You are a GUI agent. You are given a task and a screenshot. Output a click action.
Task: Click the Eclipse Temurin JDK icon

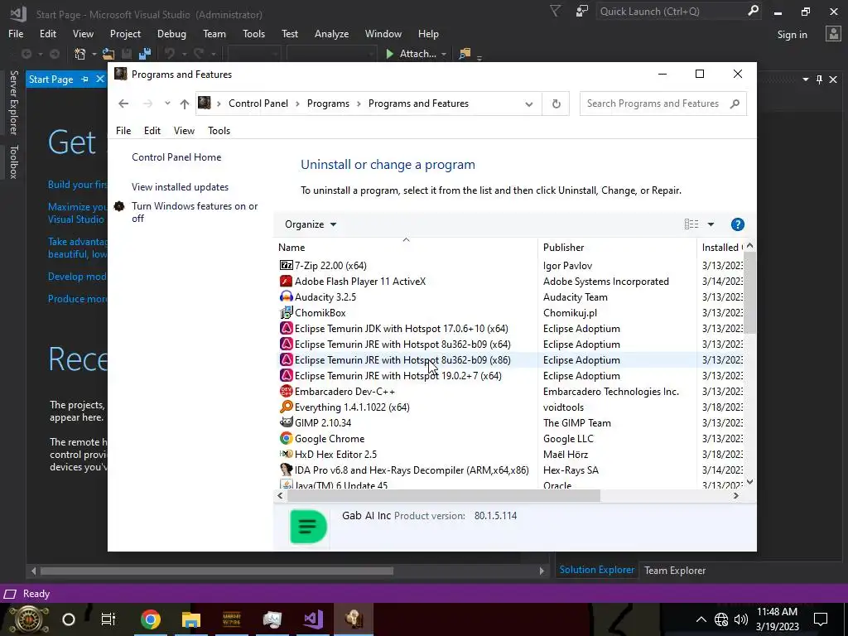[x=286, y=328]
